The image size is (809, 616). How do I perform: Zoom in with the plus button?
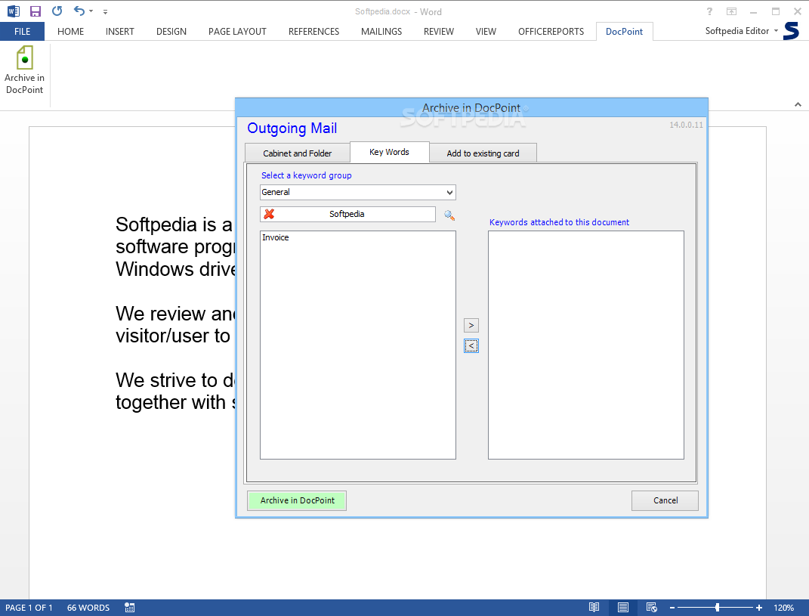[x=759, y=608]
